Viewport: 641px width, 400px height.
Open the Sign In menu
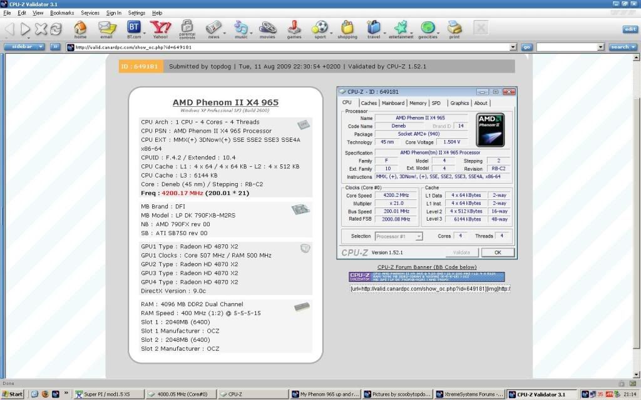click(114, 13)
